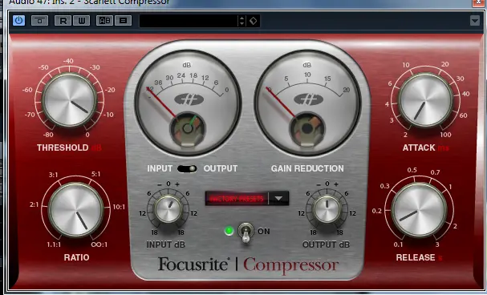Click the preset management diamond icon

[x=254, y=21]
